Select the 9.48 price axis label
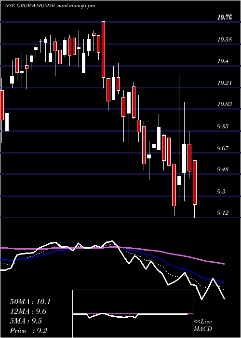This screenshot has height=338, width=241. (x=224, y=169)
